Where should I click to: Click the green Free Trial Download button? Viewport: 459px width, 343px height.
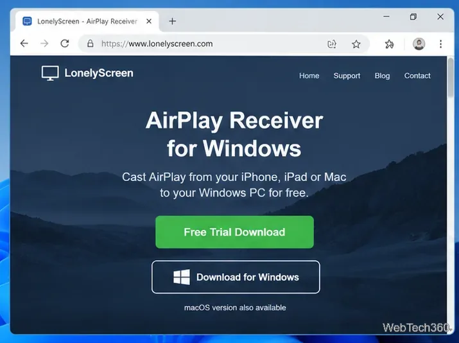click(x=234, y=232)
